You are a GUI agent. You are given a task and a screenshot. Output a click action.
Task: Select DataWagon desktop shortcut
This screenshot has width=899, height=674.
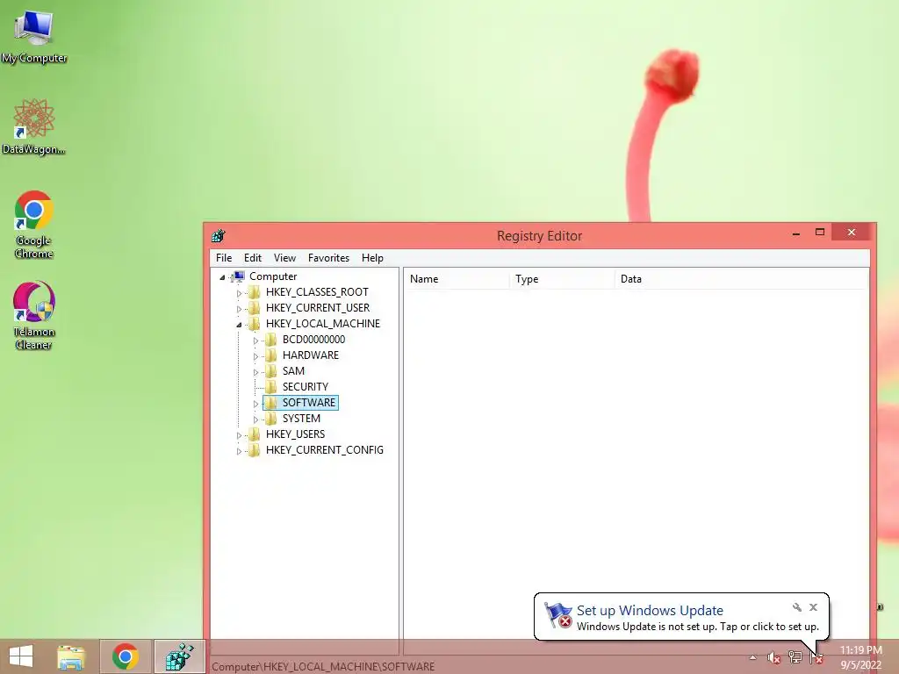pos(34,126)
